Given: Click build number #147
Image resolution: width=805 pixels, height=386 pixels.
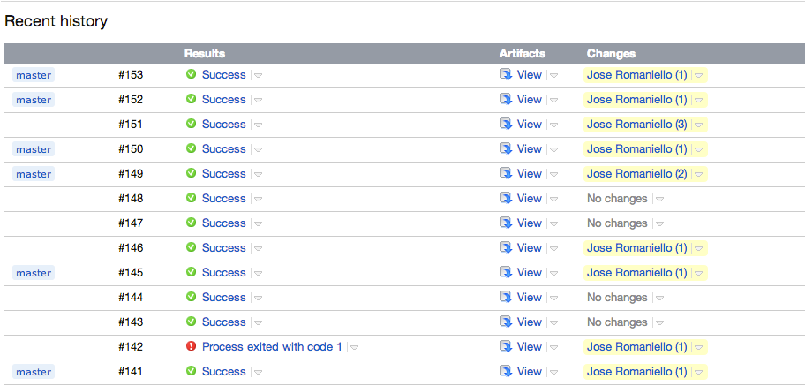Looking at the screenshot, I should pyautogui.click(x=131, y=223).
